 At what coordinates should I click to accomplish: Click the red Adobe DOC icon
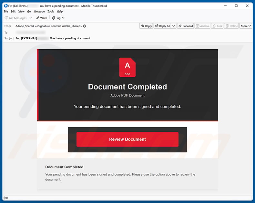(x=127, y=67)
